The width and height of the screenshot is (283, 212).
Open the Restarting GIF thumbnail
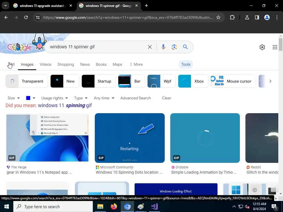coord(130,138)
